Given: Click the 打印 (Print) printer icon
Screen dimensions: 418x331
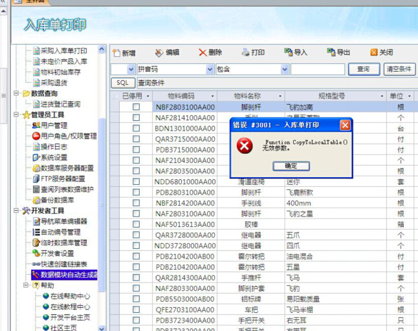Looking at the screenshot, I should (x=245, y=53).
